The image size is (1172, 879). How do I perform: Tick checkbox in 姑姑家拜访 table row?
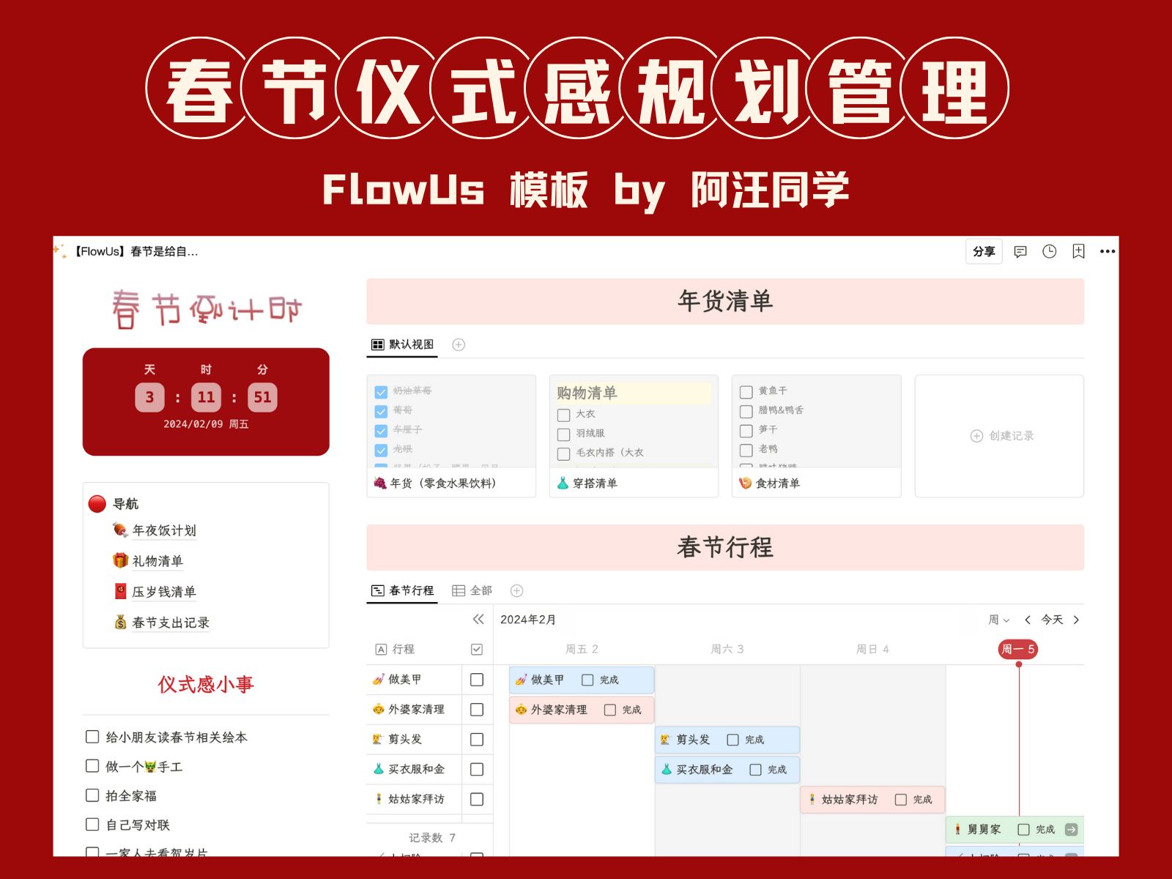tap(477, 799)
